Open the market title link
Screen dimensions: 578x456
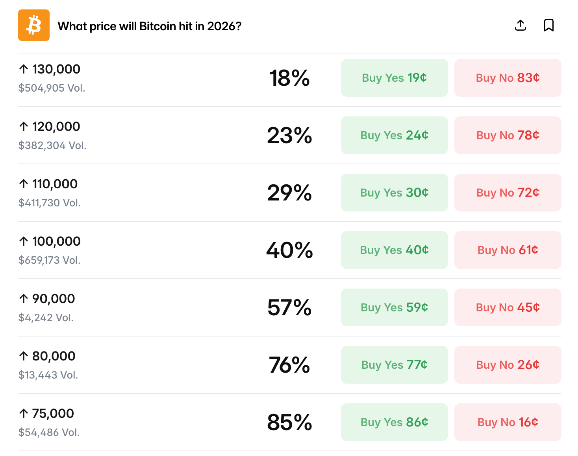point(149,26)
